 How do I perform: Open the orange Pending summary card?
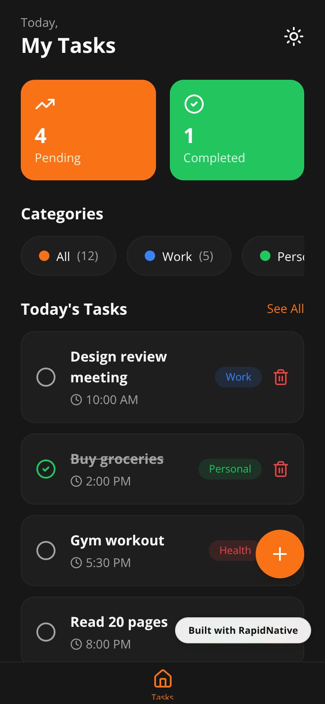coord(88,130)
